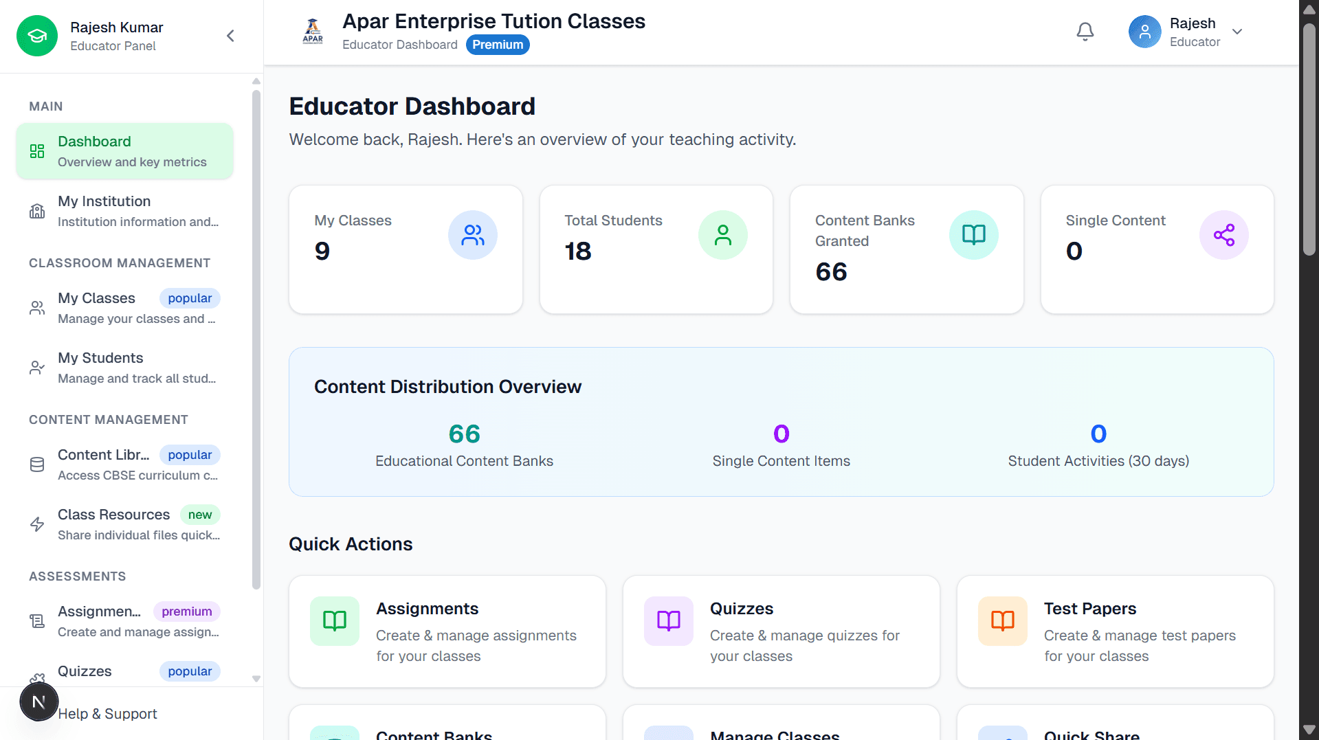Viewport: 1319px width, 740px height.
Task: Click the Single Content Items label
Action: point(782,461)
